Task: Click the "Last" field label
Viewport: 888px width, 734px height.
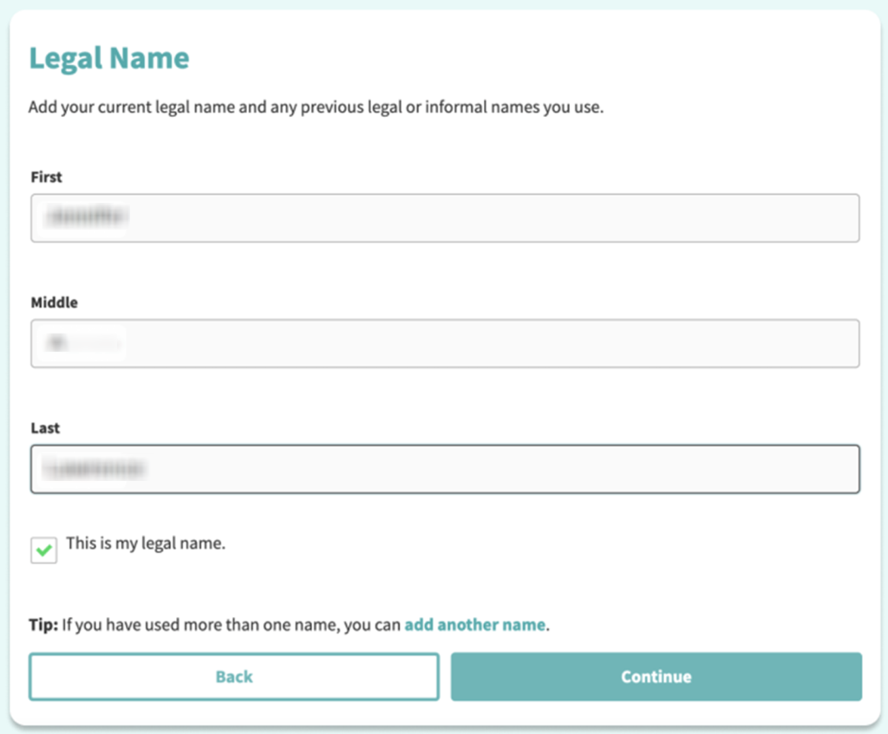Action: (x=45, y=428)
